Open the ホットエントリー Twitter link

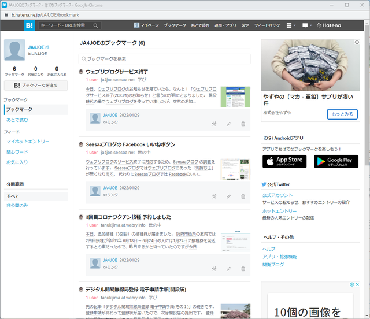[x=280, y=211]
